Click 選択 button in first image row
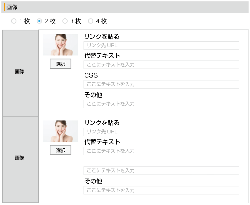This screenshot has width=250, height=205. click(x=61, y=64)
